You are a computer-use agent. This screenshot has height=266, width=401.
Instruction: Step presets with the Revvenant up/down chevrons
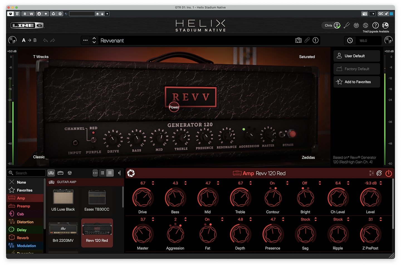click(x=94, y=40)
